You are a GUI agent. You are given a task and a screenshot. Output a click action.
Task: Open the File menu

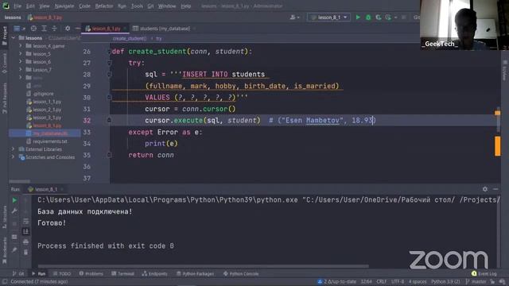click(x=17, y=6)
